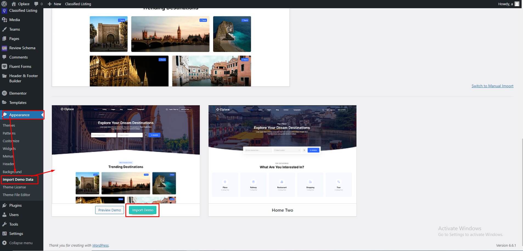Screen dimensions: 523x251
Task: Click the Home Two title text
Action: pyautogui.click(x=282, y=210)
